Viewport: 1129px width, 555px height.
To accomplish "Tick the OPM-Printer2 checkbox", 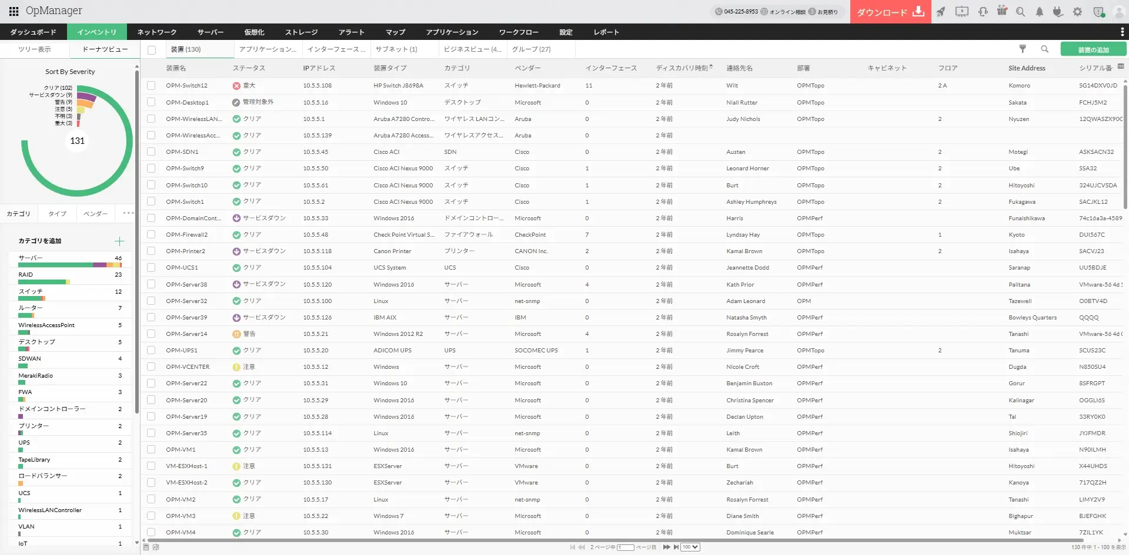I will [x=152, y=251].
